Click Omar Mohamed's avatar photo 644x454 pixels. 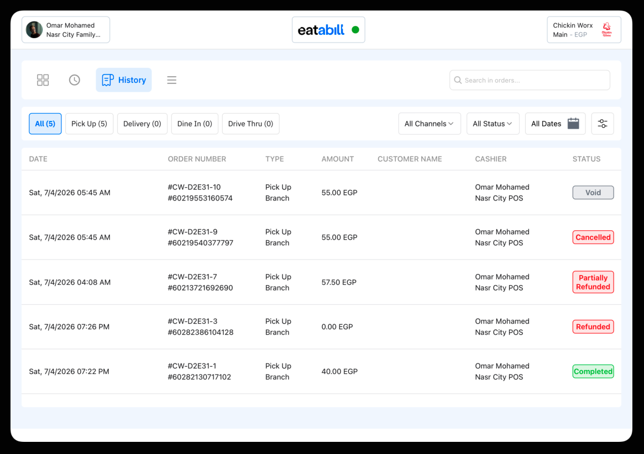(34, 30)
